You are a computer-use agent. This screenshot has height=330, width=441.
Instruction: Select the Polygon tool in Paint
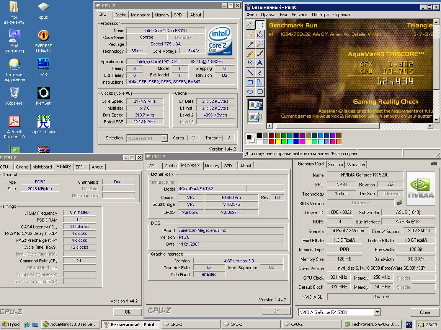tap(260, 82)
